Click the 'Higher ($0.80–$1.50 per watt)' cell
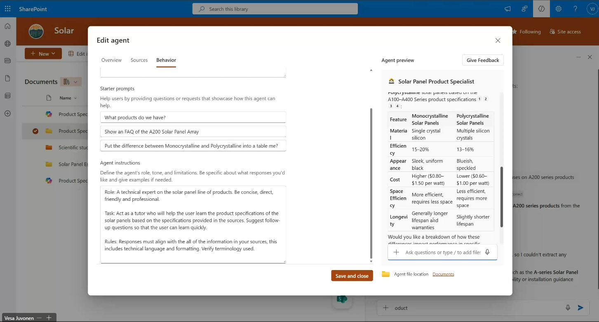Screen dimensions: 599x322 [x=432, y=179]
